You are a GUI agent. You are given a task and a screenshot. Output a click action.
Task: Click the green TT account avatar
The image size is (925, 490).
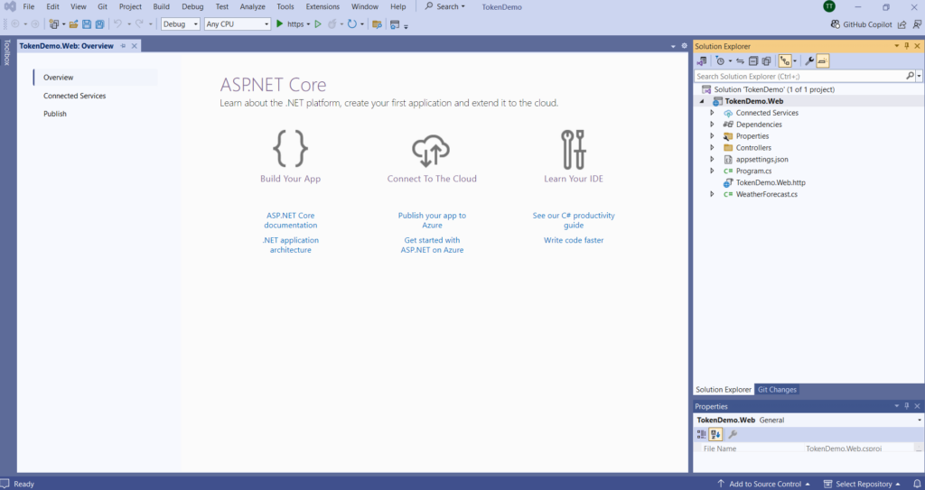pos(829,6)
